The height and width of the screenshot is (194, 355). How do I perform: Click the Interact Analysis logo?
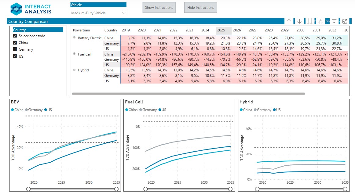(31, 9)
